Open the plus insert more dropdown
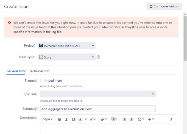This screenshot has height=134, width=187. tap(151, 119)
